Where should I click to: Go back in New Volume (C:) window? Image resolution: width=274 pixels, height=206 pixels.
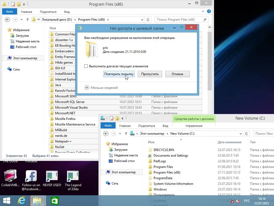pyautogui.click(x=106, y=134)
